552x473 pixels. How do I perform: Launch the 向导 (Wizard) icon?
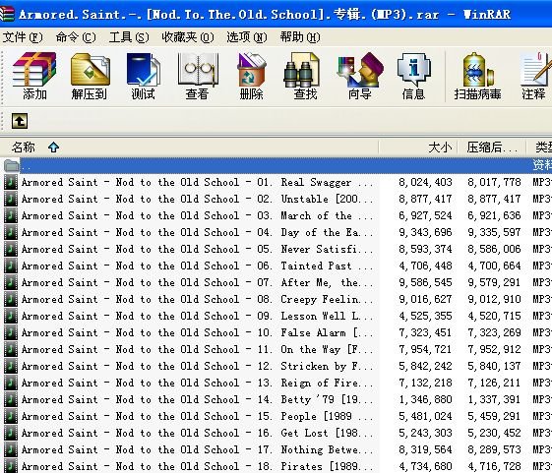359,76
